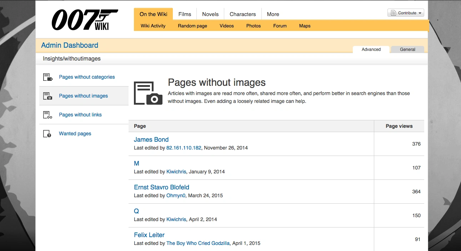The image size is (461, 251).
Task: Open the Ernst Stavro Blofeld article
Action: (161, 187)
